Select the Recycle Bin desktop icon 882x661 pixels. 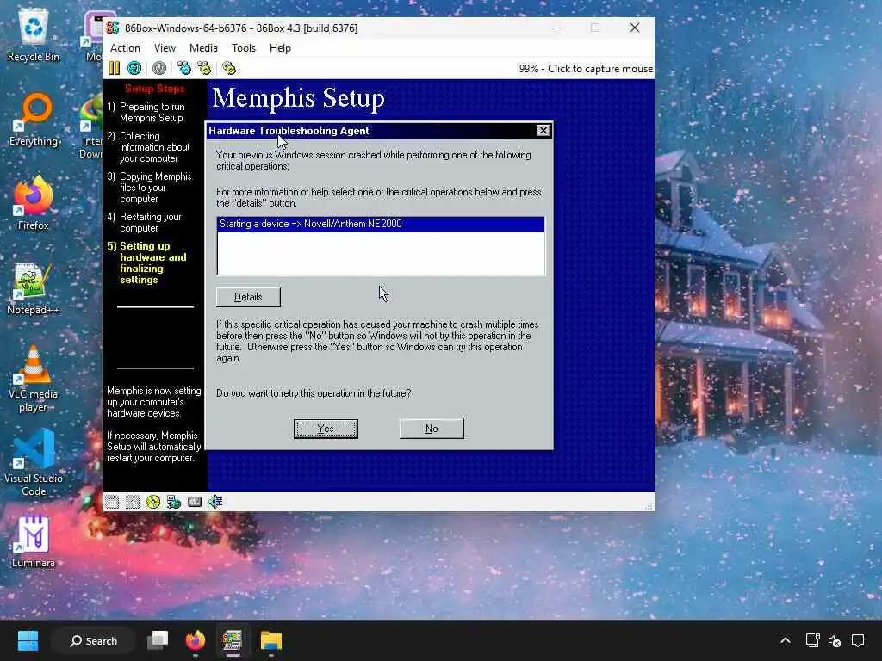tap(34, 35)
